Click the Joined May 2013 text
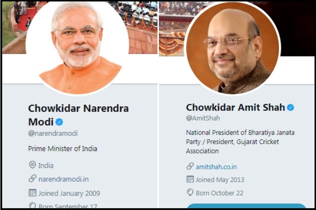 pos(220,180)
